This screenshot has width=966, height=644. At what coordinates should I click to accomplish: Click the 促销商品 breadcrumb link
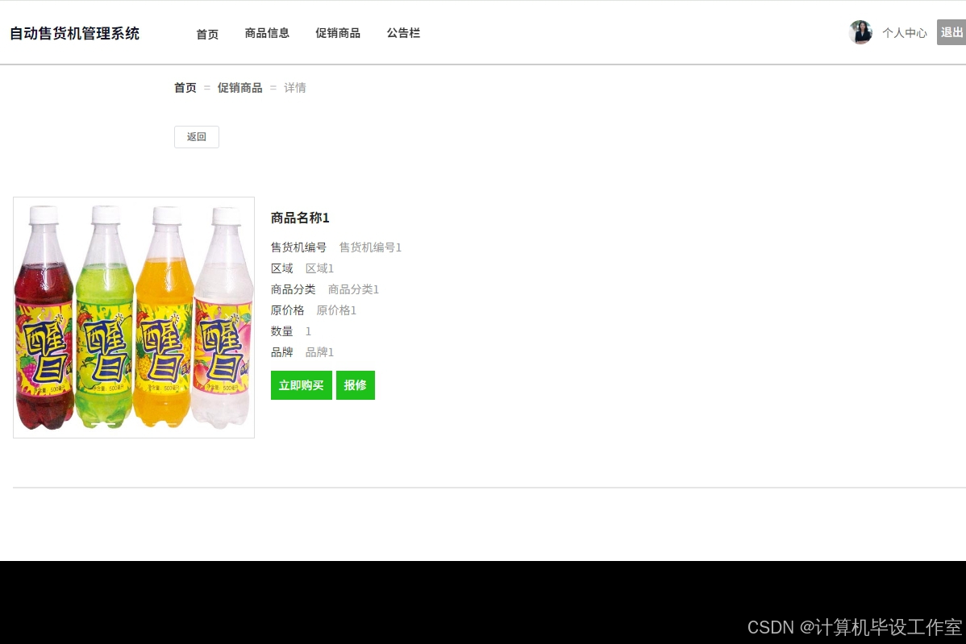[x=239, y=88]
